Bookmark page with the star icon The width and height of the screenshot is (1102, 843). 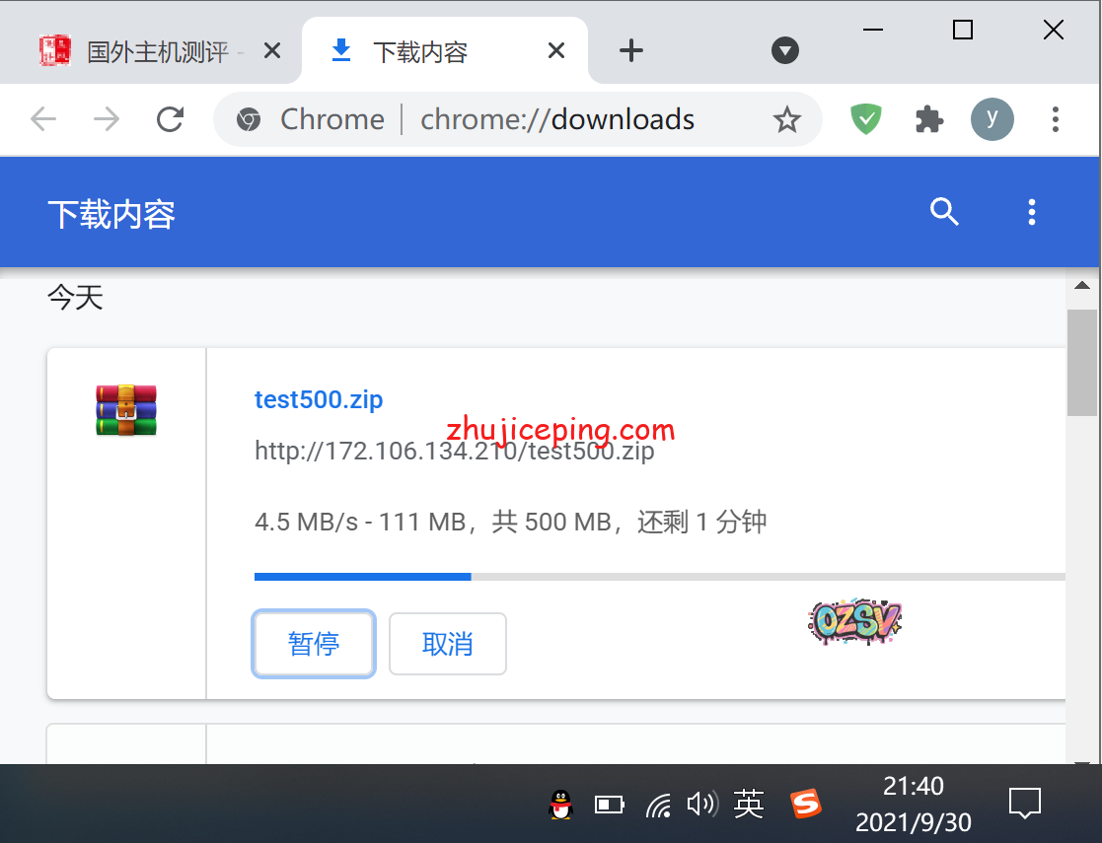click(786, 120)
